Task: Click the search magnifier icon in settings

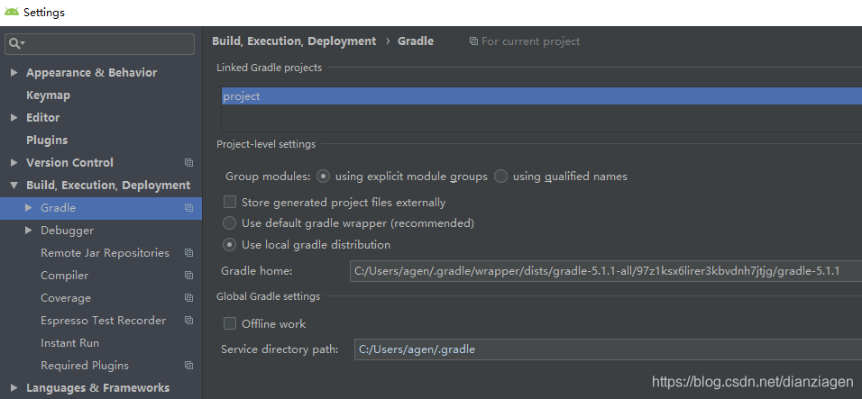Action: 16,44
